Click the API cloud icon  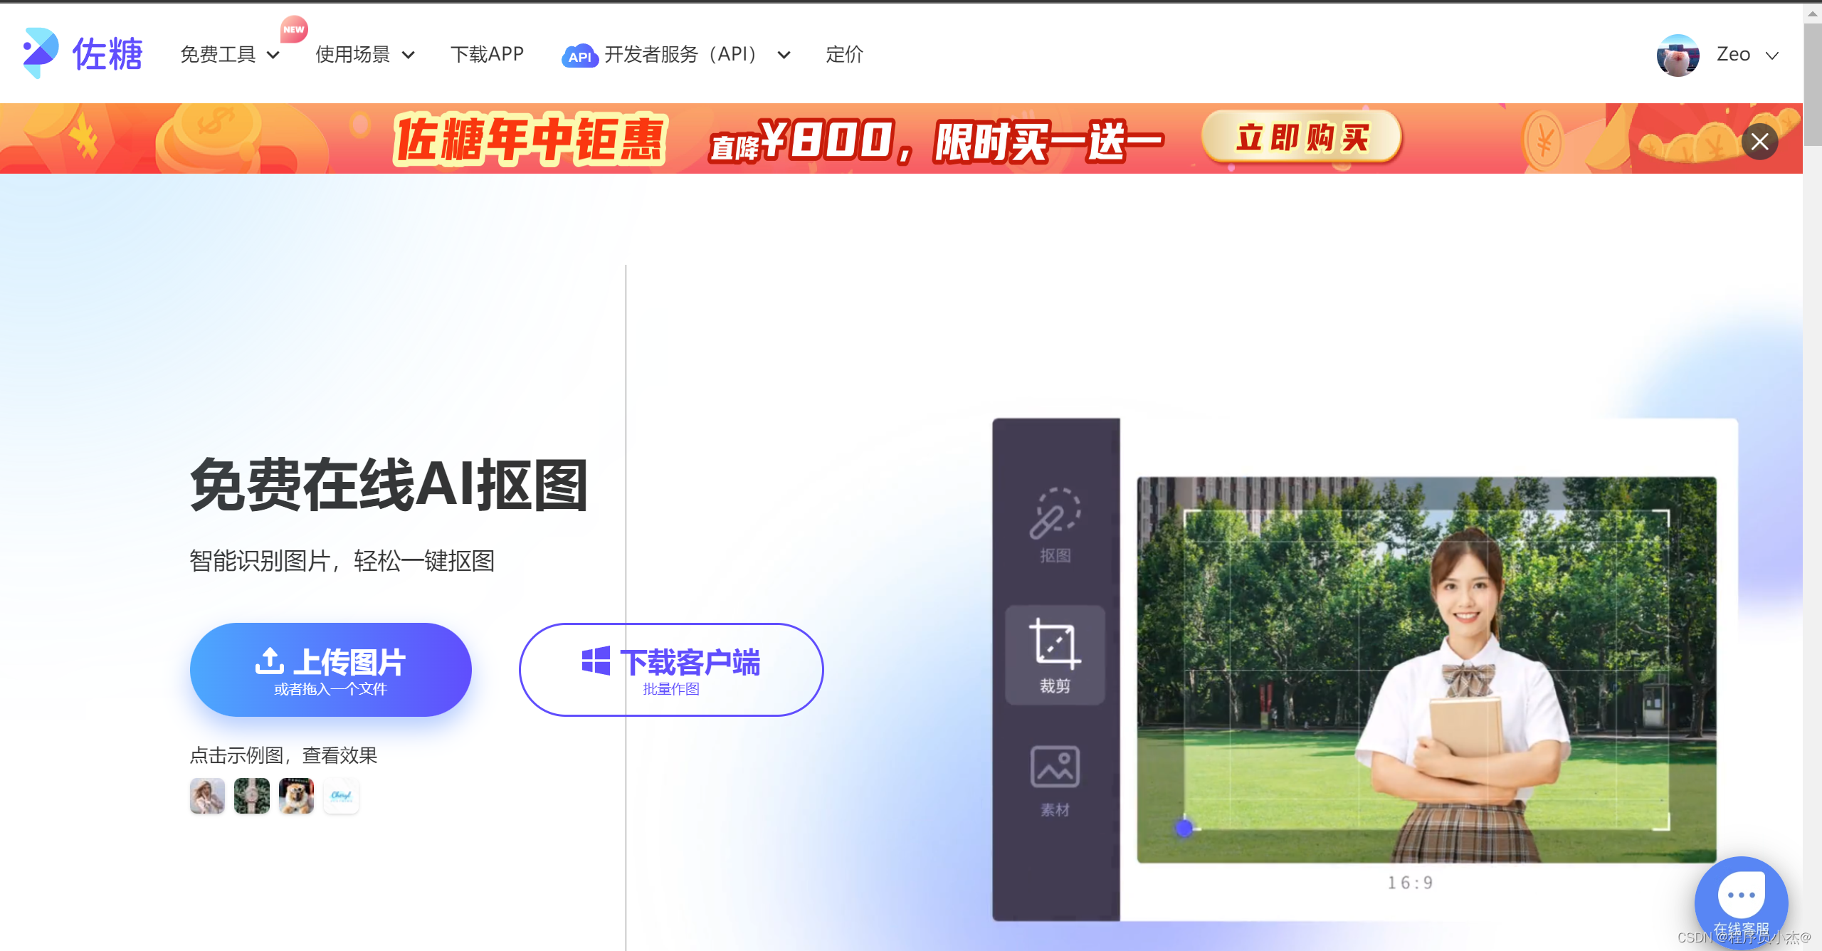coord(579,56)
